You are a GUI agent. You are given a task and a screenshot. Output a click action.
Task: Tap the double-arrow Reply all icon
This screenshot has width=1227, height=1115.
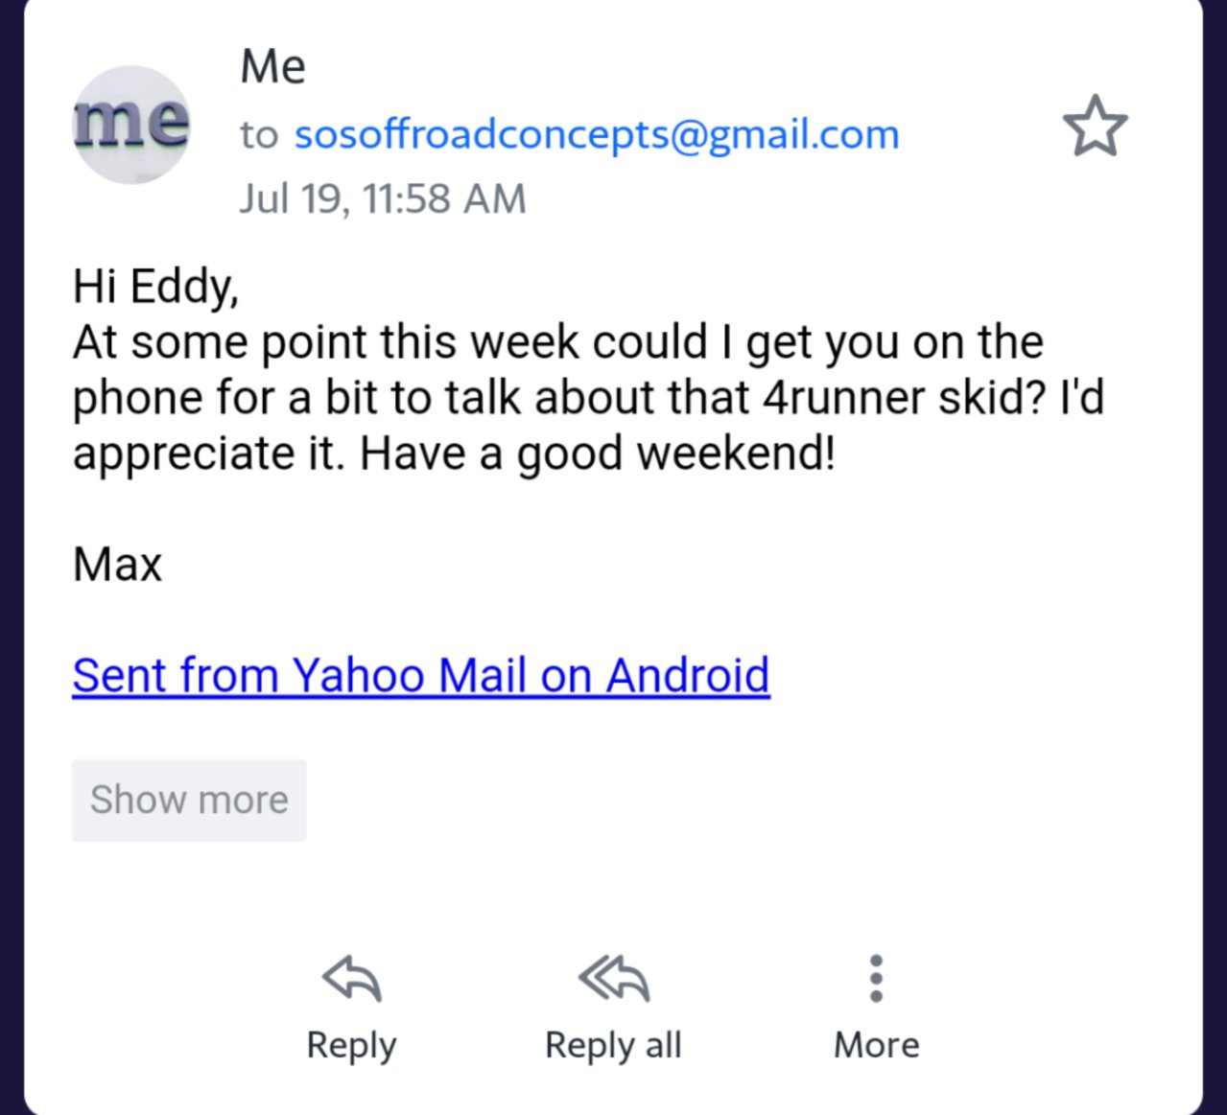pyautogui.click(x=614, y=978)
